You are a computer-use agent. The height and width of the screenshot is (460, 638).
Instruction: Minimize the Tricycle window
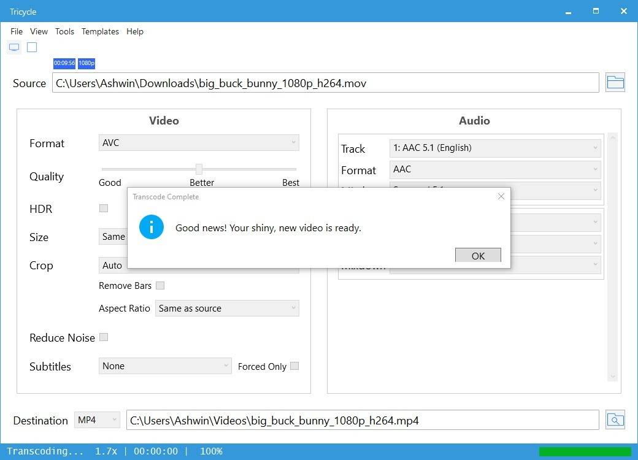(x=569, y=12)
